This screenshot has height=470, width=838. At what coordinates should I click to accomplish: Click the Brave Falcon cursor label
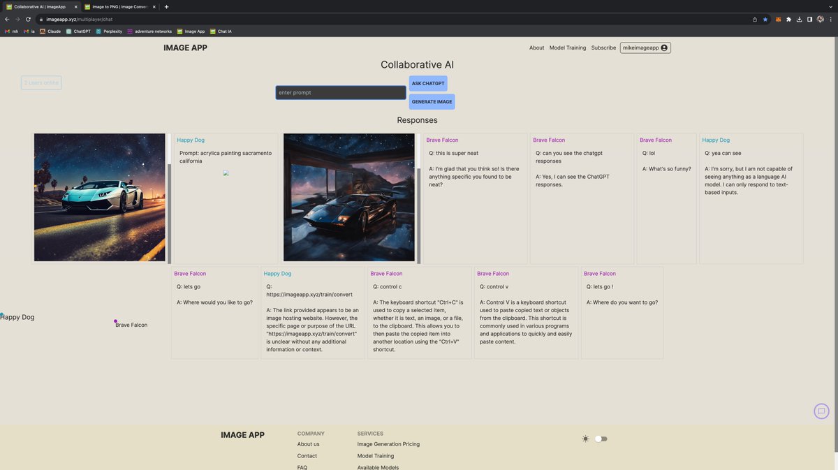pos(131,325)
